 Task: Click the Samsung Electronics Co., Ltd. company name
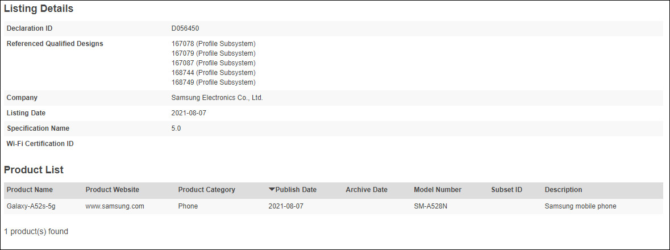(x=217, y=98)
